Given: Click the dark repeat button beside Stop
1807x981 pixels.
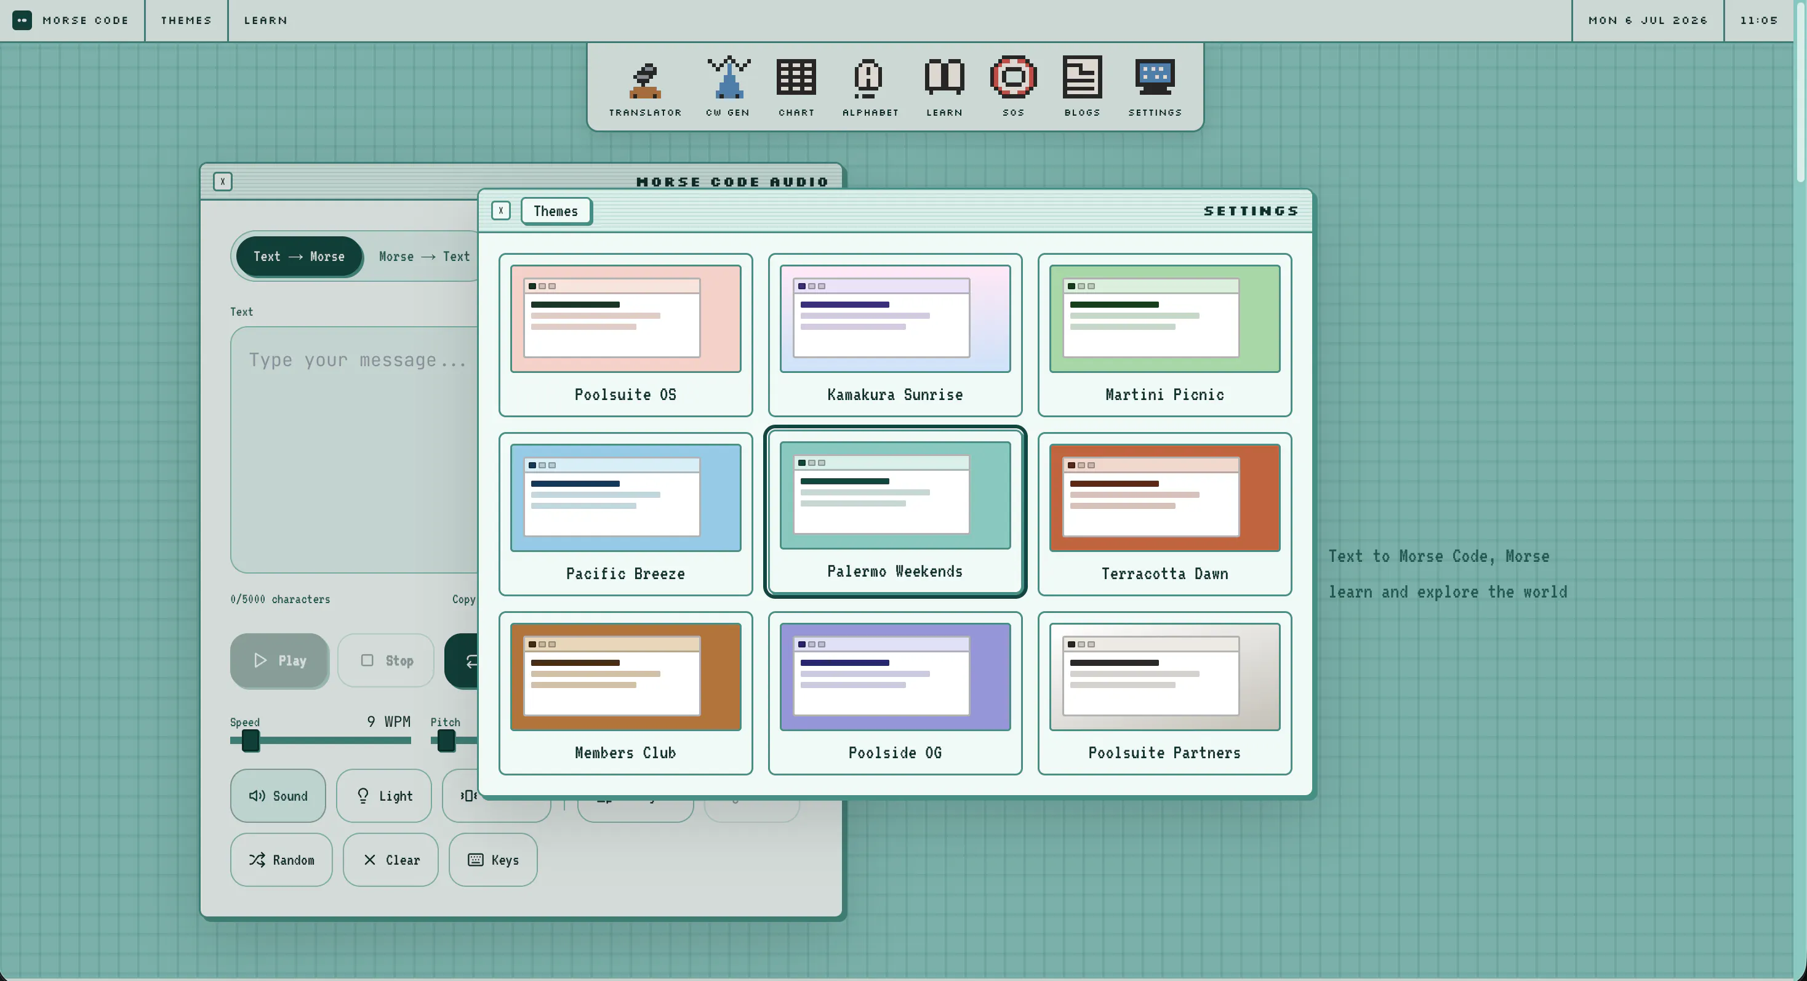Looking at the screenshot, I should (462, 660).
